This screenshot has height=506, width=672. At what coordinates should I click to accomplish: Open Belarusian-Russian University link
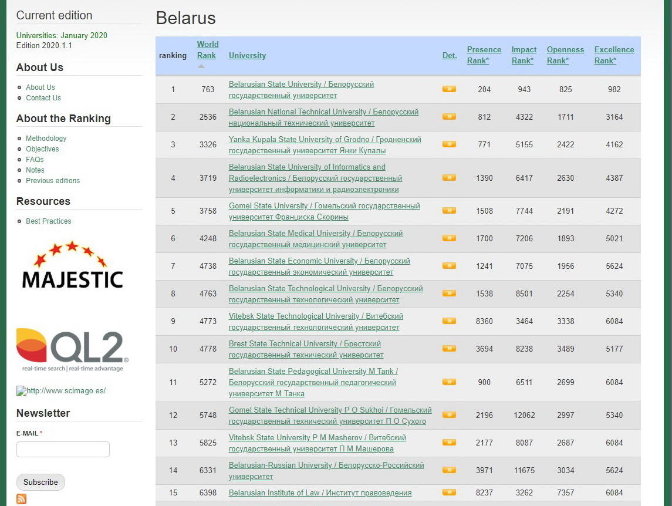326,470
